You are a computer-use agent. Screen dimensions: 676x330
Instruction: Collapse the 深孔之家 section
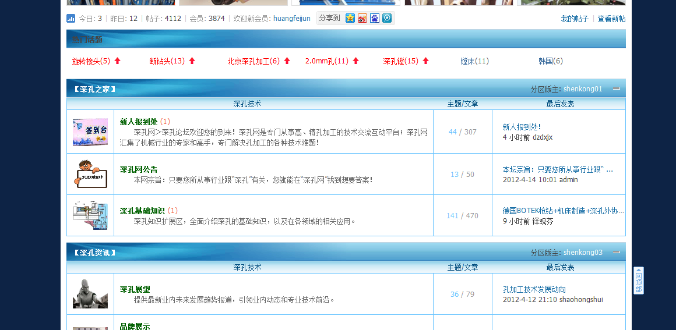617,88
